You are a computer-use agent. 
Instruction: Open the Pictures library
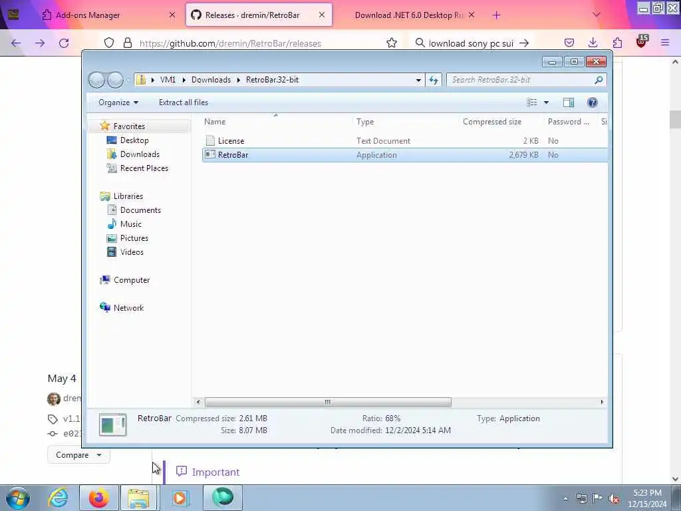pyautogui.click(x=134, y=238)
